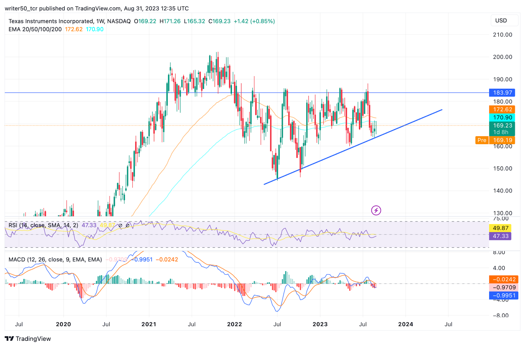
Task: Click the +1.42 (+0.85%) change value
Action: point(254,21)
